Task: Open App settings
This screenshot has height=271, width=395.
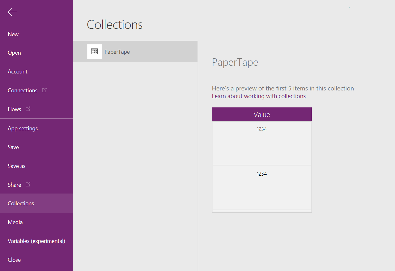Action: (x=23, y=128)
